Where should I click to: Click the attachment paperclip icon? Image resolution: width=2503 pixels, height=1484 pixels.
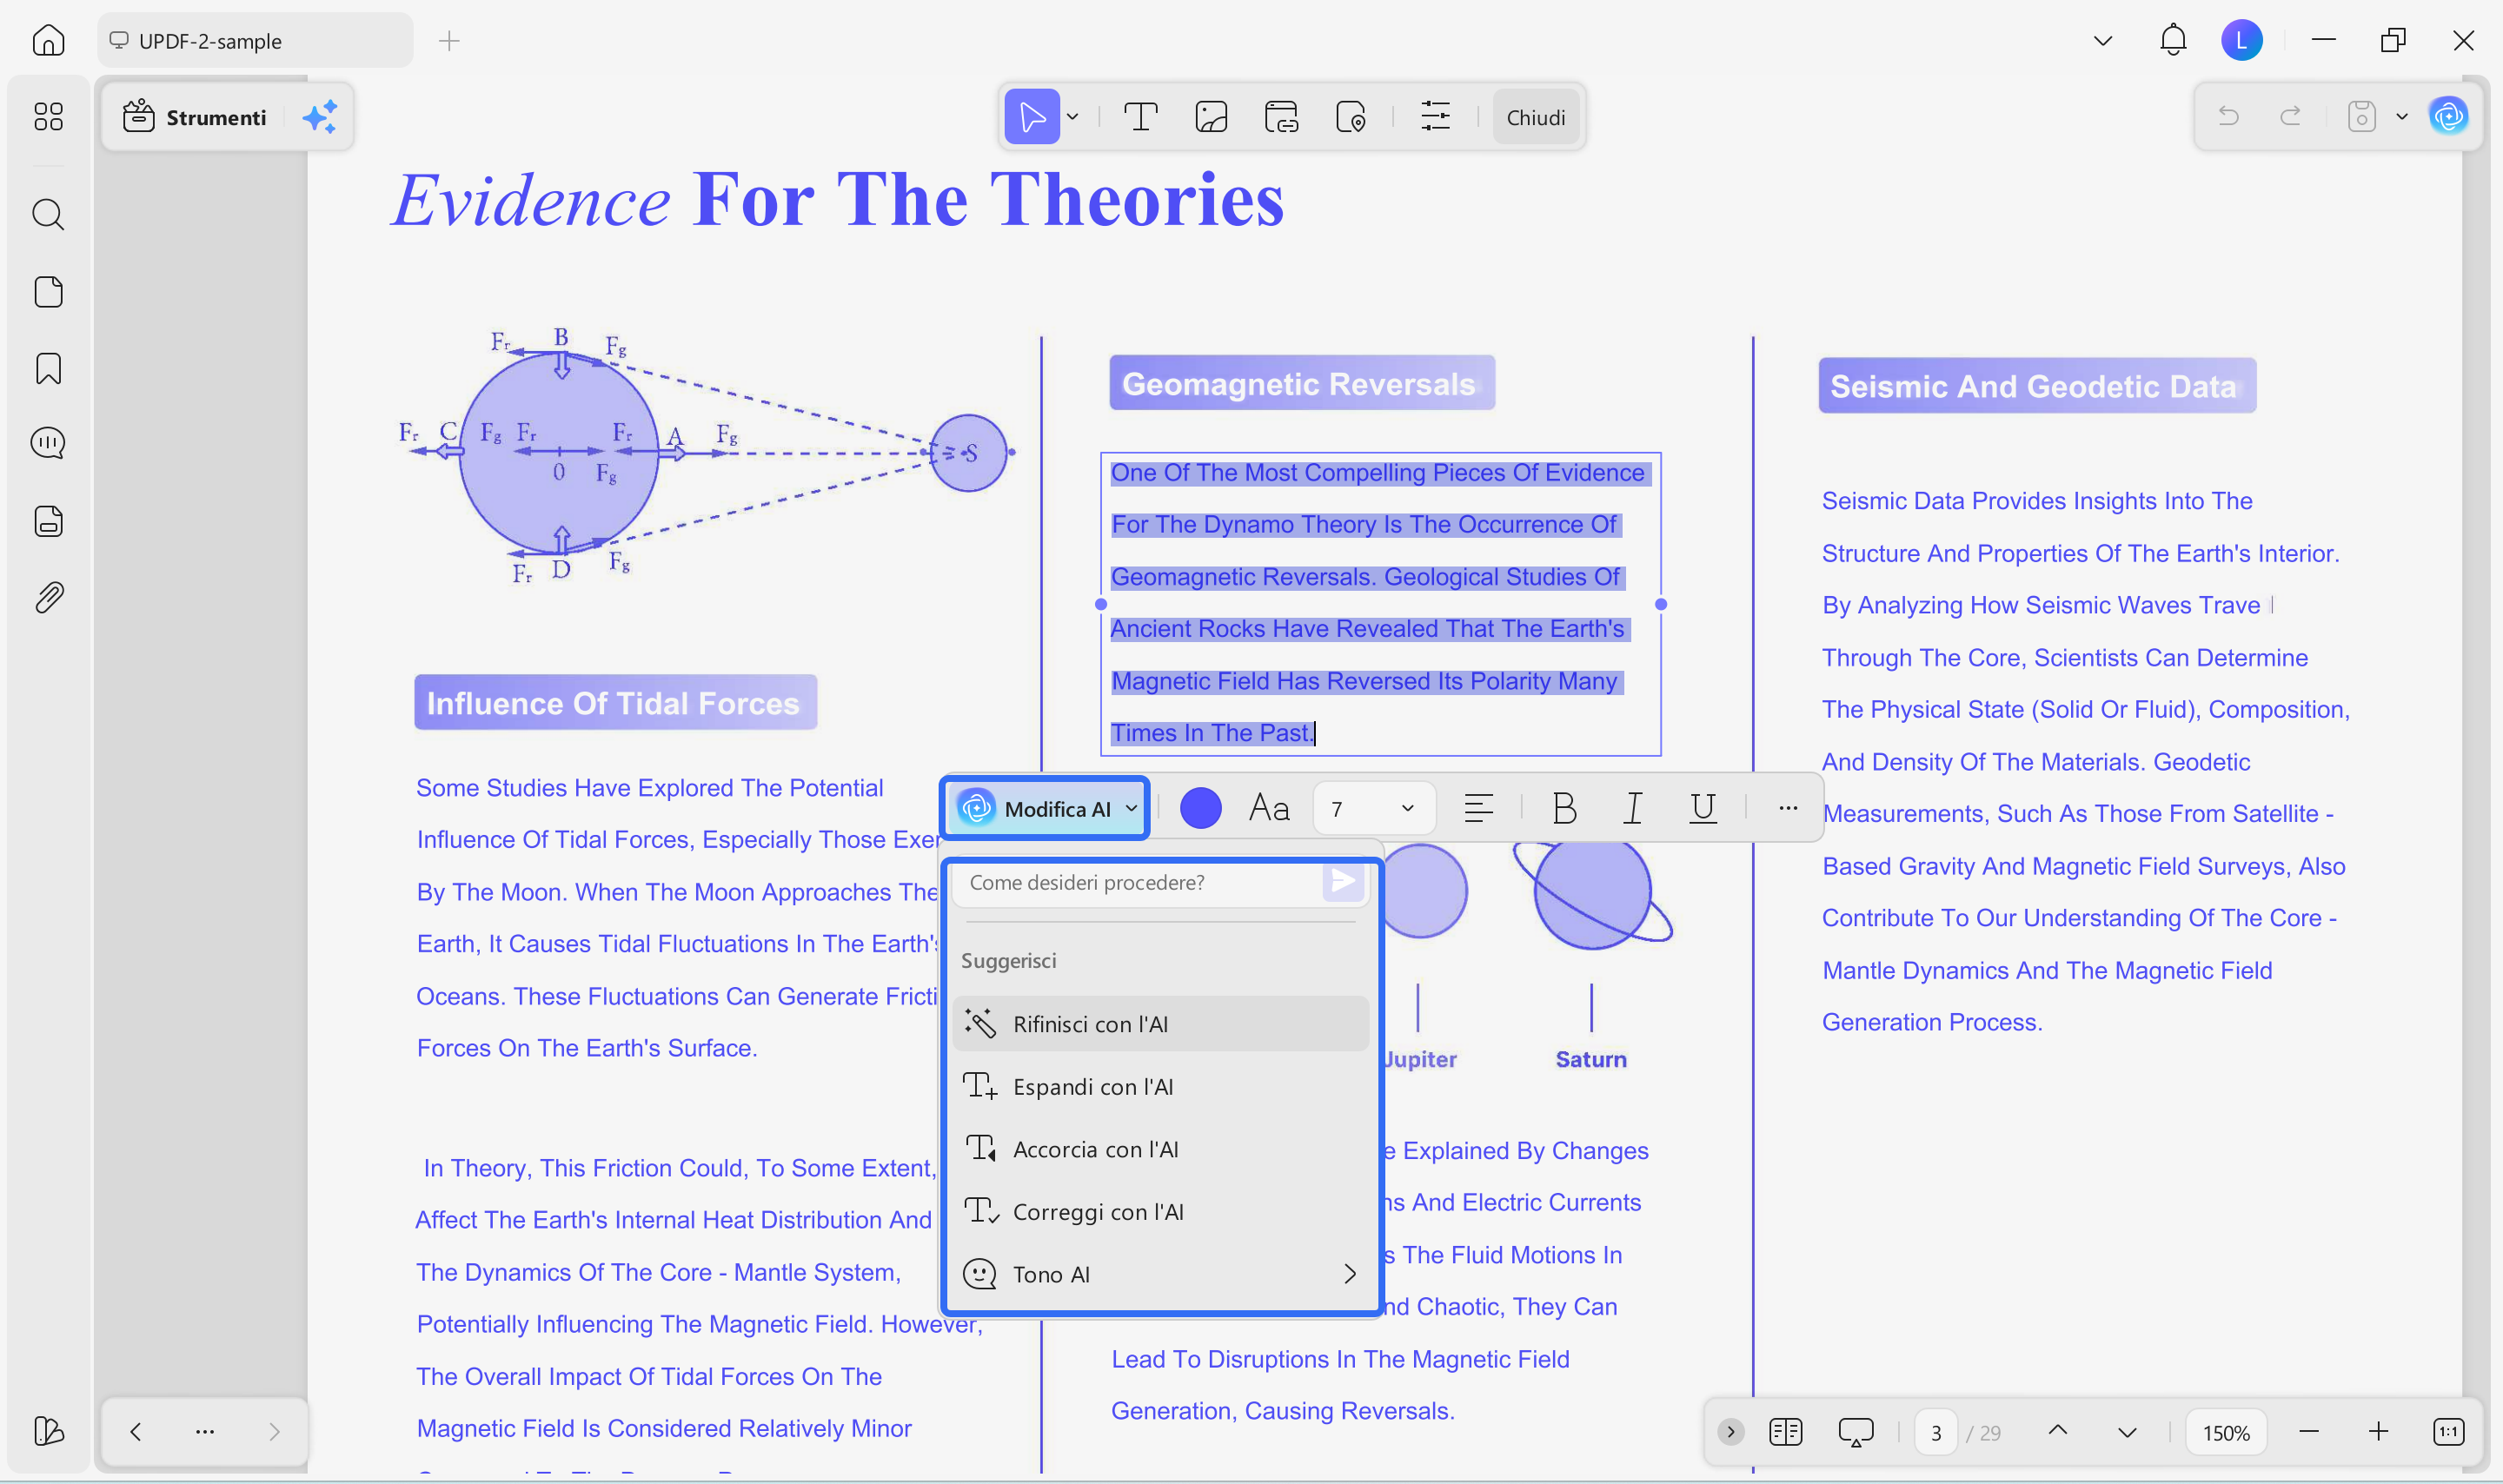pos(48,598)
